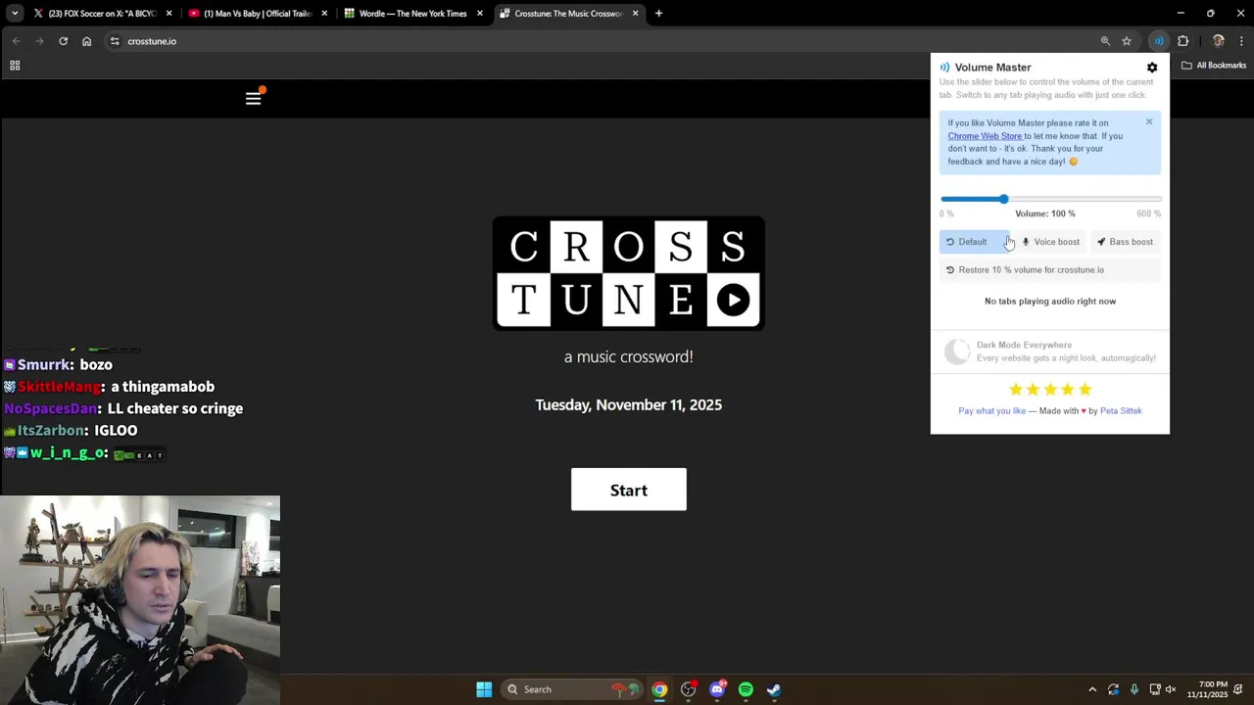The image size is (1254, 705).
Task: Open Volume Master settings gear
Action: [1152, 68]
